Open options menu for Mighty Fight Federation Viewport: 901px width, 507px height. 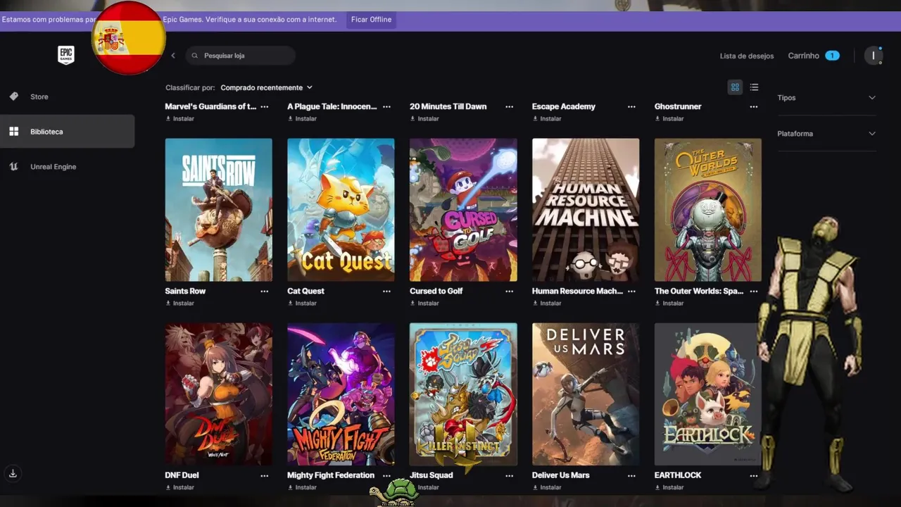tap(386, 476)
